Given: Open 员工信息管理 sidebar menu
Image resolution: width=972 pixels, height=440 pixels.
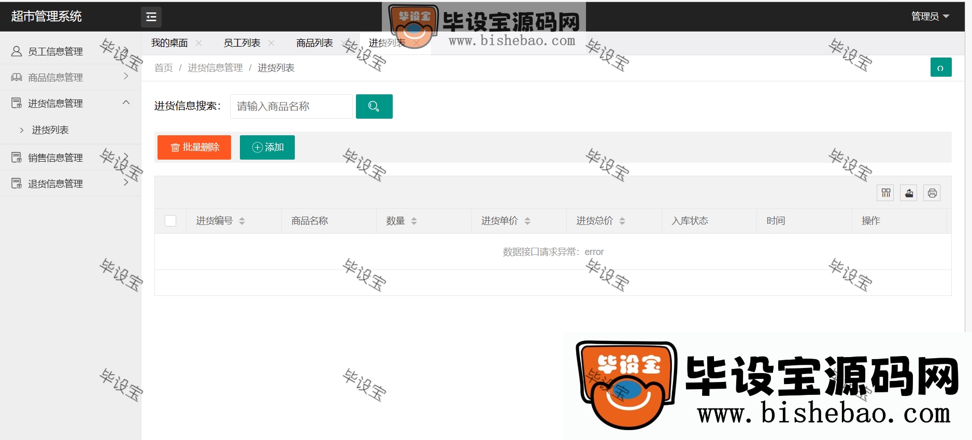Looking at the screenshot, I should [x=70, y=51].
